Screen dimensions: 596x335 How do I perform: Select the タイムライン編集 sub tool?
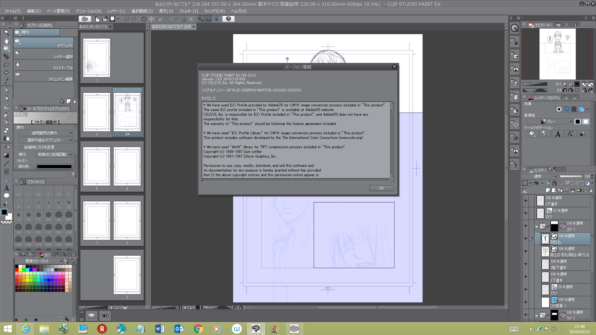44,77
